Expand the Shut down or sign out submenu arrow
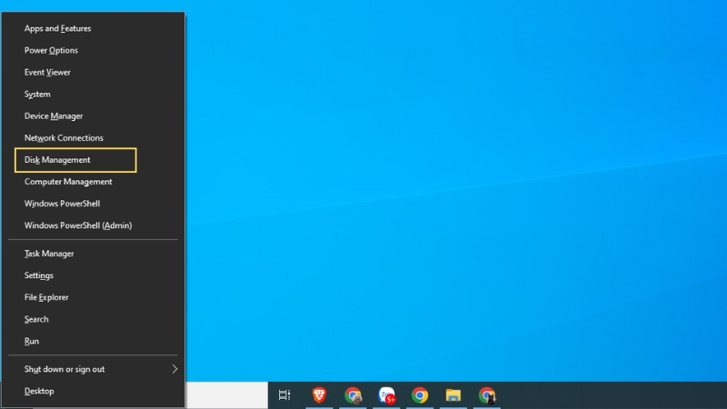Screen dimensions: 727x409 (174, 369)
